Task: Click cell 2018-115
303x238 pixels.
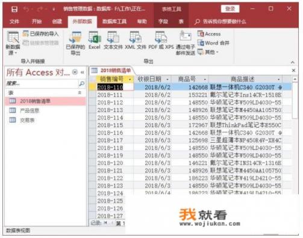Action: pos(115,125)
